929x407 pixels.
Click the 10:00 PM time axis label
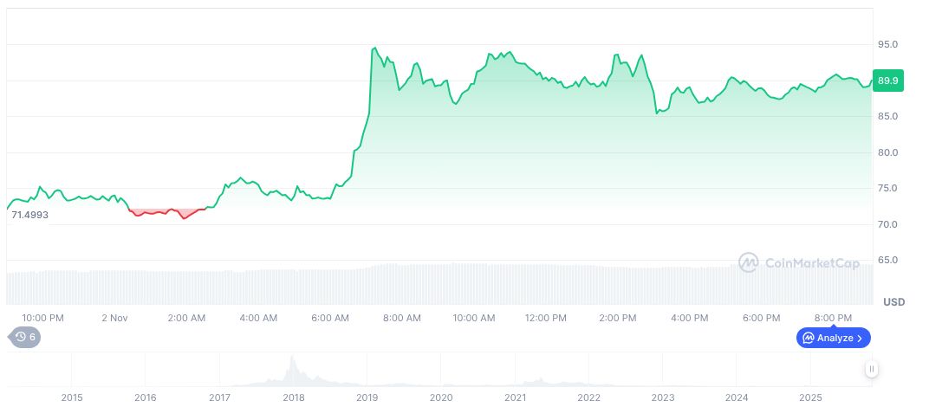tap(43, 318)
